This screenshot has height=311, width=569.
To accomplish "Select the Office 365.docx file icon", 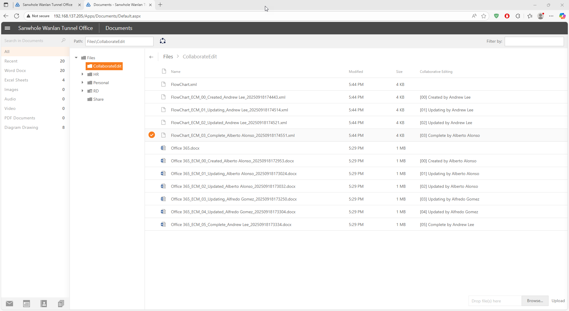I will (x=163, y=148).
